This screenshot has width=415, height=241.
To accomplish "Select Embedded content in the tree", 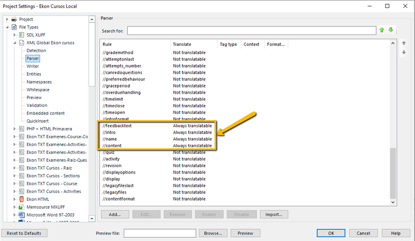I will pyautogui.click(x=45, y=113).
